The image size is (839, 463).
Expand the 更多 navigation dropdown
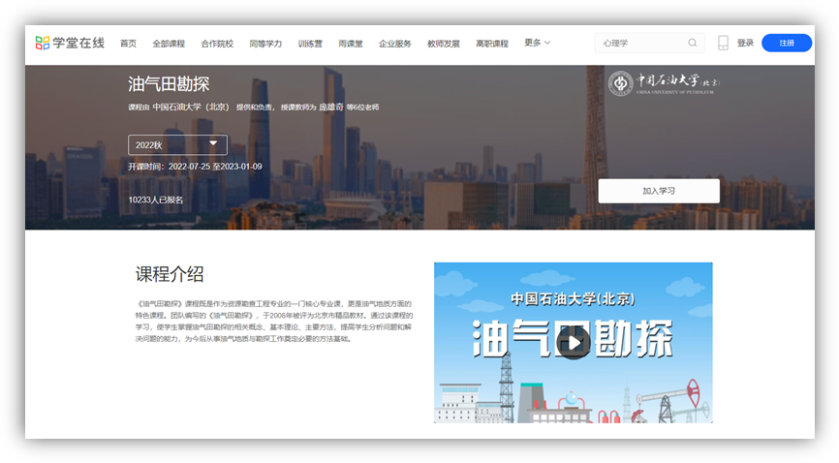coord(537,43)
